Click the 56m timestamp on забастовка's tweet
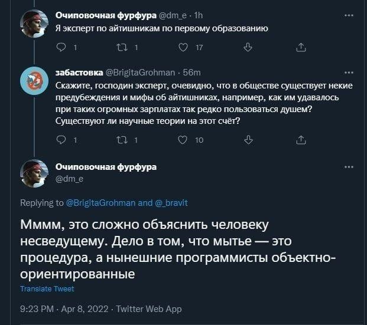This screenshot has height=325, width=367. (191, 73)
